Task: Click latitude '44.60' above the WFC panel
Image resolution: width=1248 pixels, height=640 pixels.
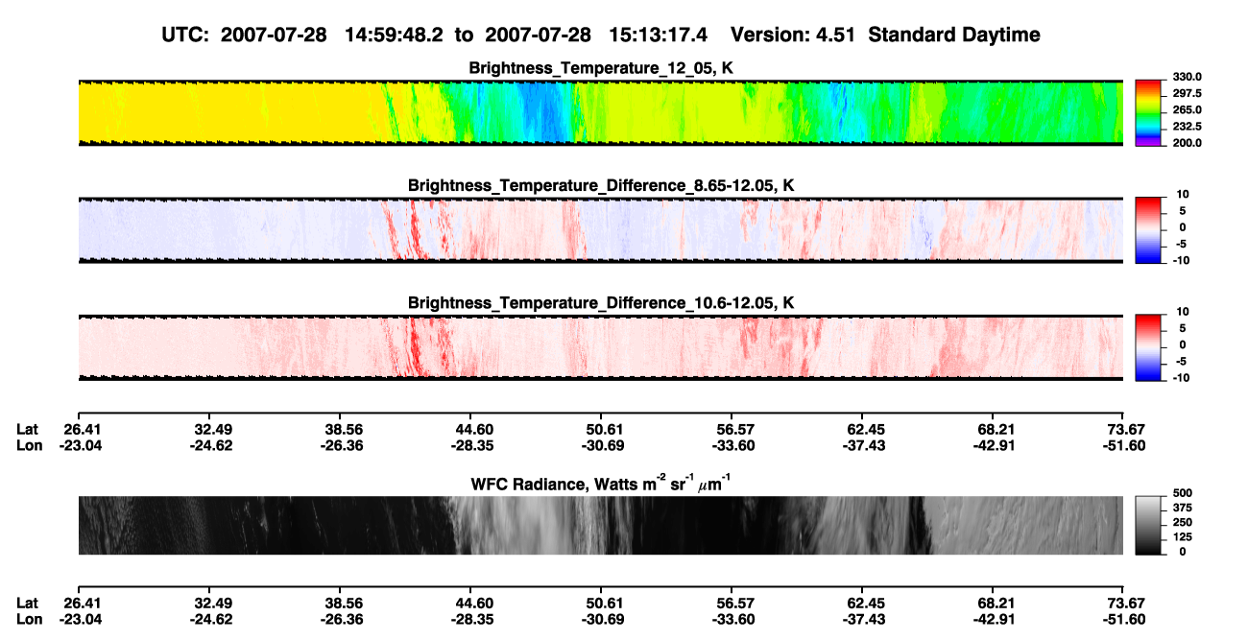Action: click(476, 429)
